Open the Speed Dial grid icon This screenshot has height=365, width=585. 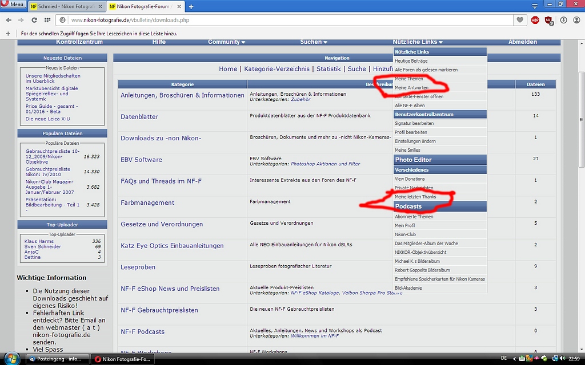47,20
